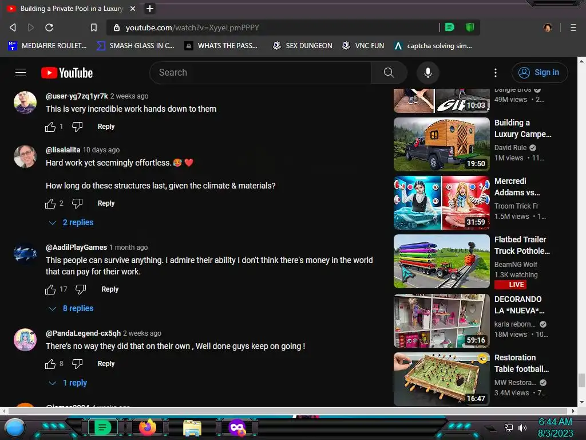Click the browser forward arrow
This screenshot has width=586, height=440.
[31, 27]
